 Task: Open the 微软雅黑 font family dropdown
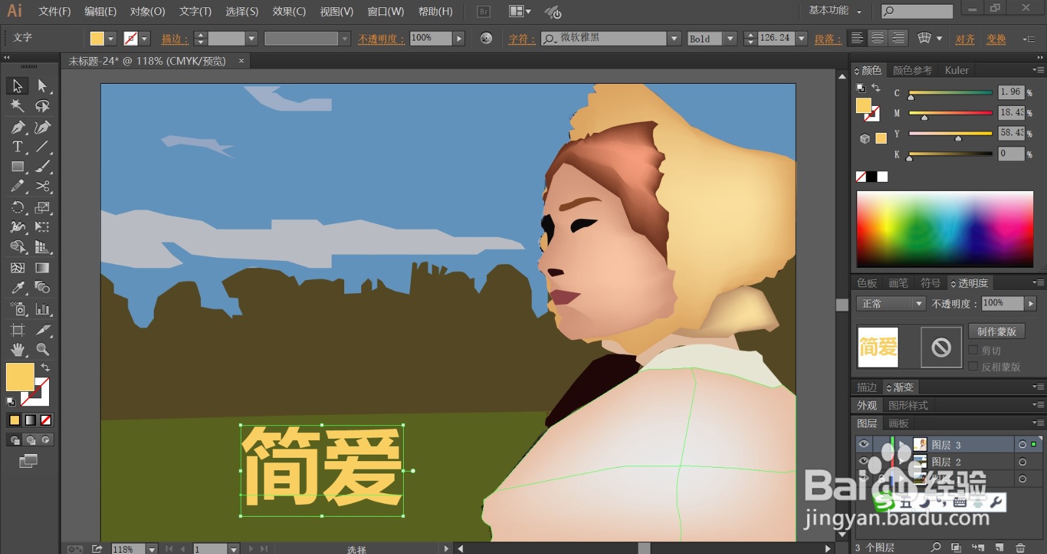click(674, 39)
